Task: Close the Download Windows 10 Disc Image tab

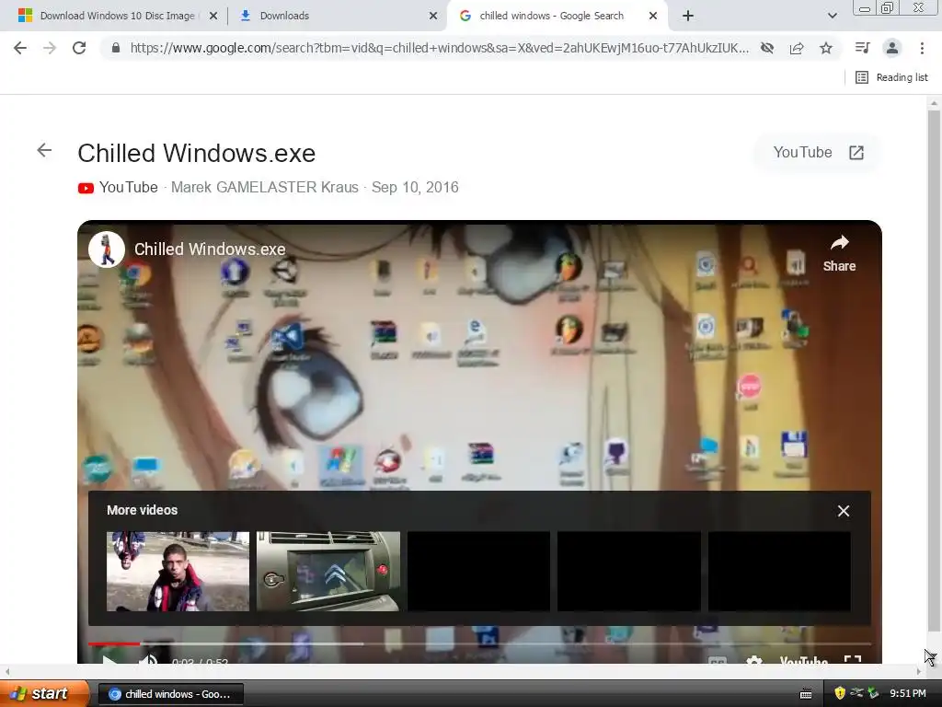Action: pyautogui.click(x=213, y=16)
